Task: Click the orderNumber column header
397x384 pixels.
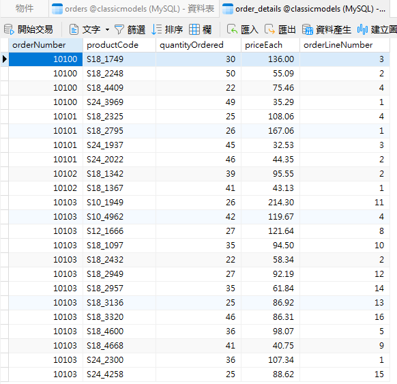Action: (x=46, y=45)
